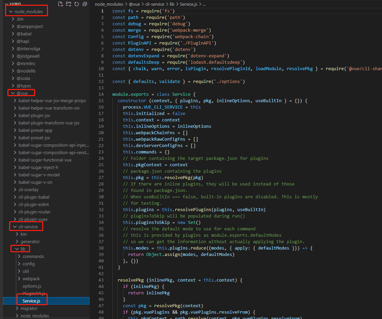Viewport: 382px width, 319px height.
Task: Expand the migrator folder
Action: 17,308
